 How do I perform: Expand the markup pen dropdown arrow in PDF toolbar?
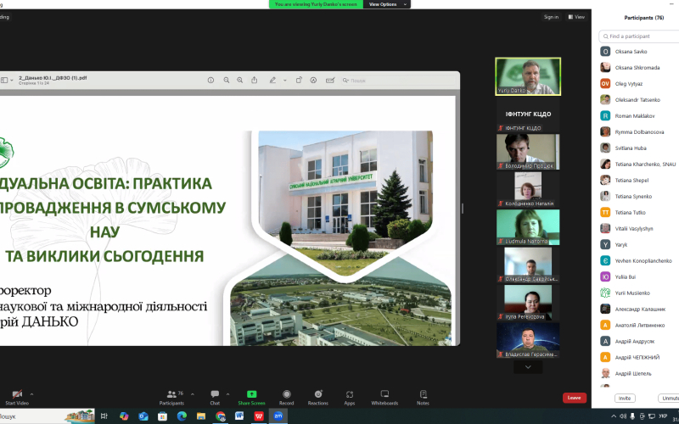285,81
